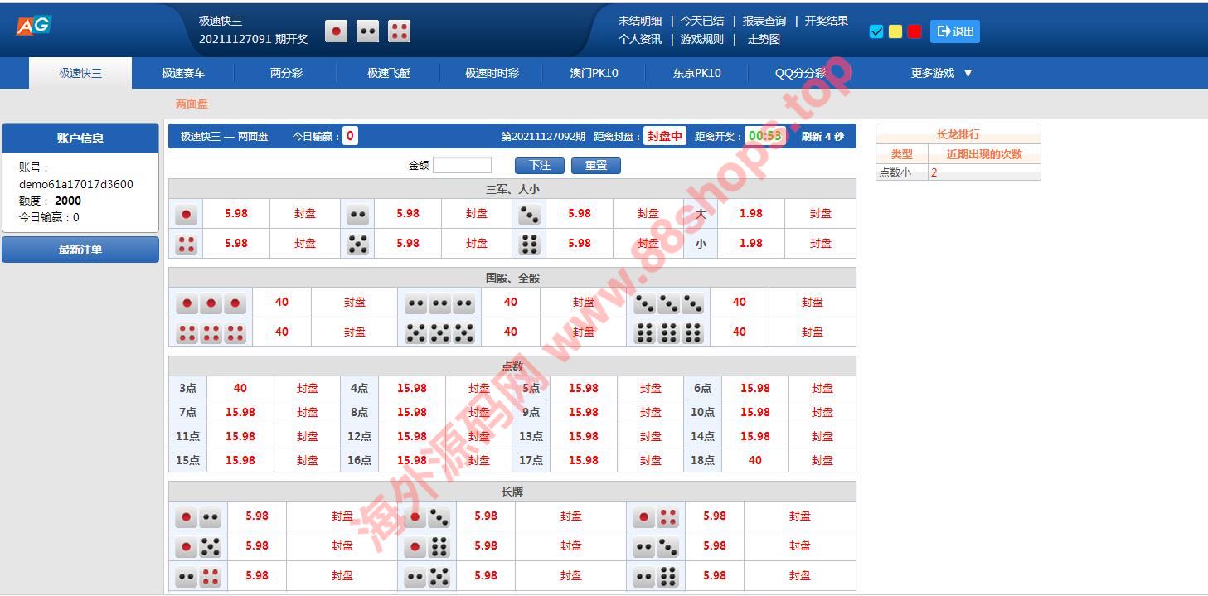Screen dimensions: 1208x596
Task: Expand the 更多游戏 dropdown menu
Action: tap(941, 73)
